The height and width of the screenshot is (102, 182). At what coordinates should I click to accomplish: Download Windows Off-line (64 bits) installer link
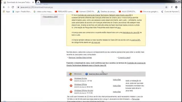tap(84, 91)
